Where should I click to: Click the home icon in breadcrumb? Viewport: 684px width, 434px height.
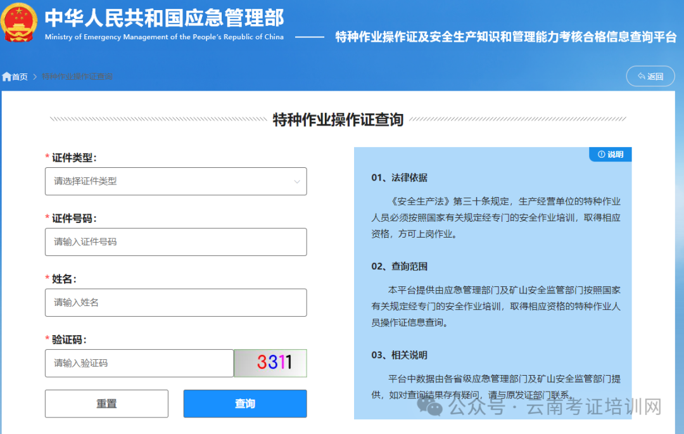[x=6, y=77]
